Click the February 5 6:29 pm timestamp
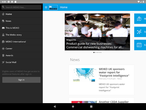 107,79
